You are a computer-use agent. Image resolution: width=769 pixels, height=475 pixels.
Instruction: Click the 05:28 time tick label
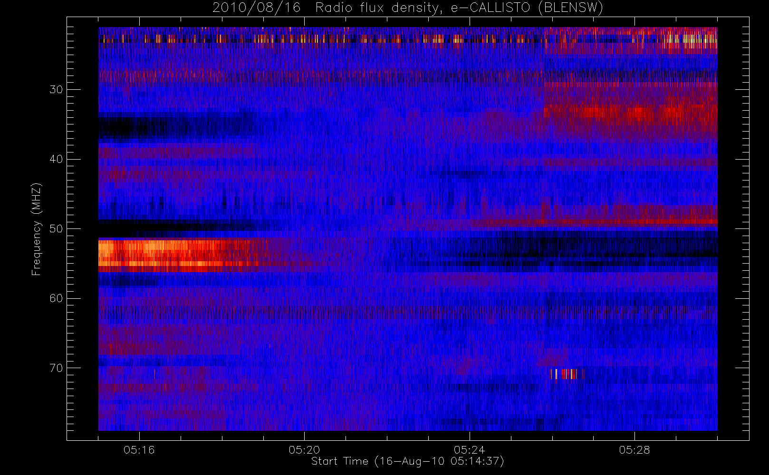point(634,450)
